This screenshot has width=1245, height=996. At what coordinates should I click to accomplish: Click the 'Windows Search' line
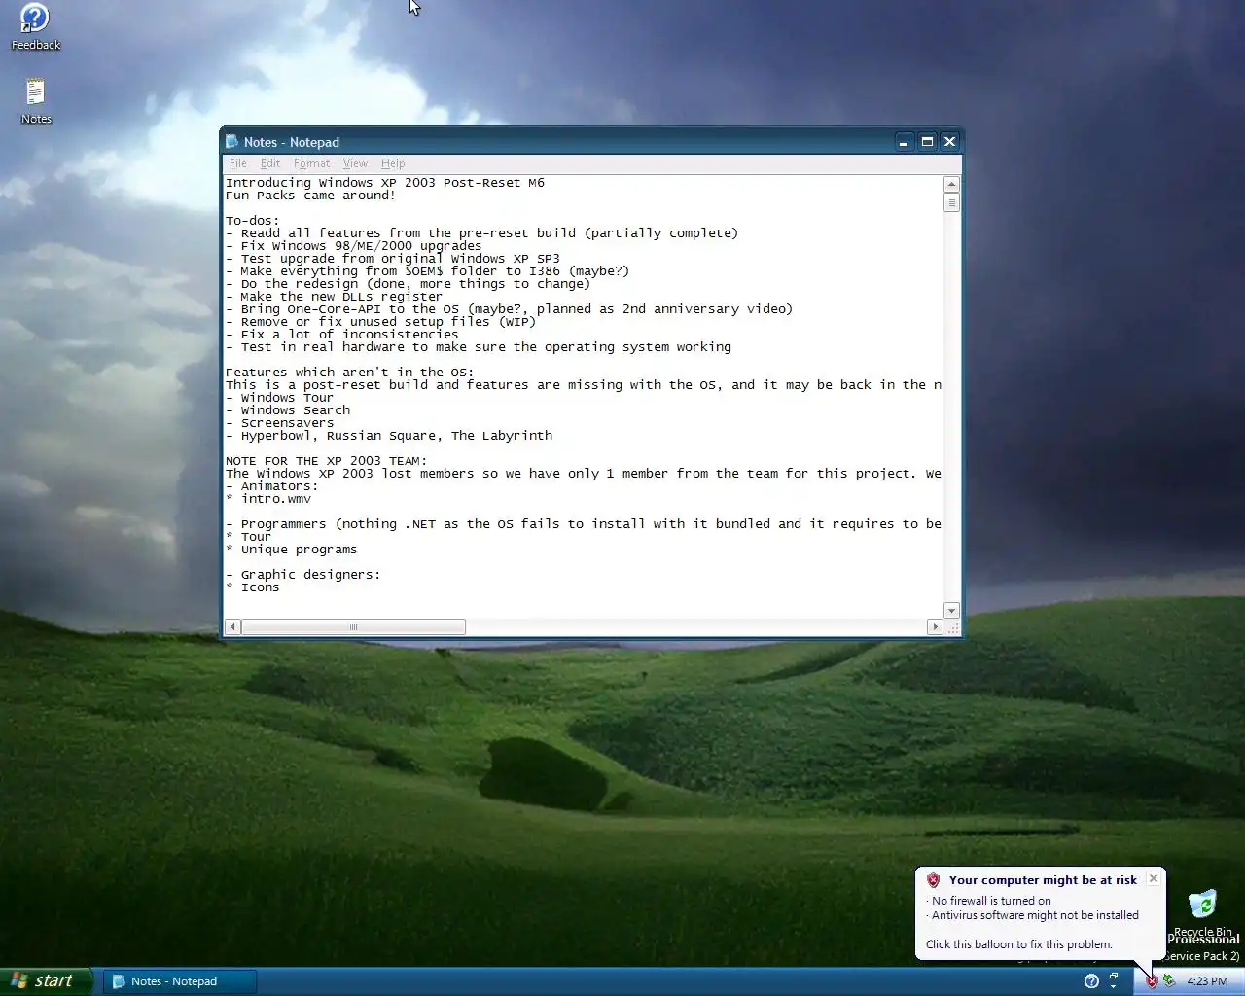pos(288,410)
